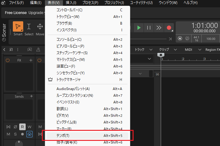Click the Pause transport button
Image resolution: width=220 pixels, height=146 pixels.
(149, 28)
